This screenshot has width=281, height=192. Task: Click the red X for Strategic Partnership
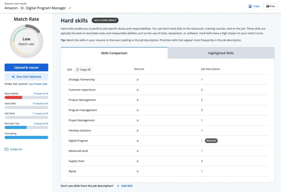click(x=137, y=80)
